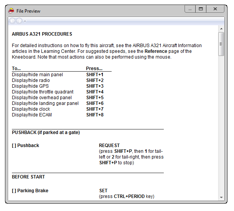
Task: Click the SHIFT+7 shortcut text
Action: click(x=95, y=109)
